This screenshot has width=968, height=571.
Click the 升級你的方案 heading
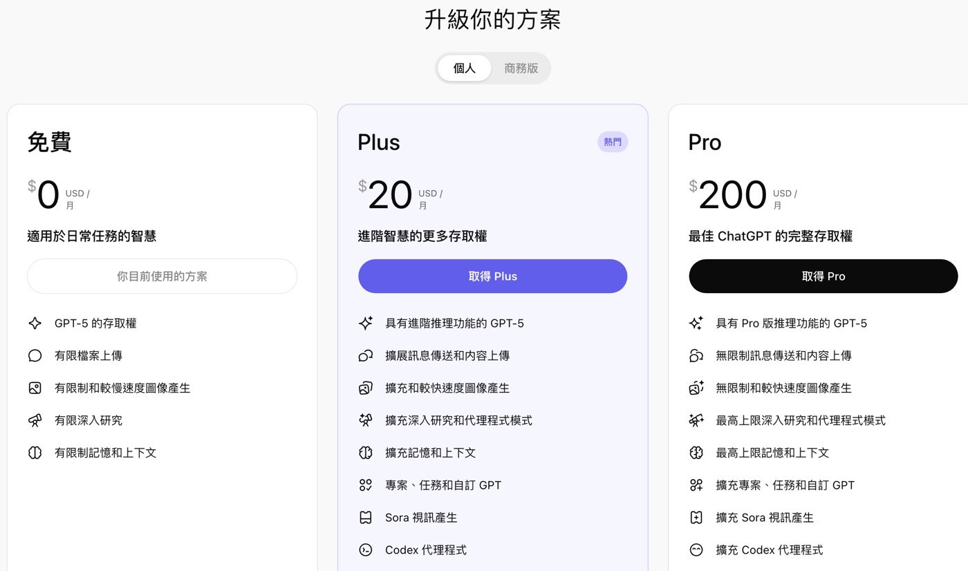[492, 19]
